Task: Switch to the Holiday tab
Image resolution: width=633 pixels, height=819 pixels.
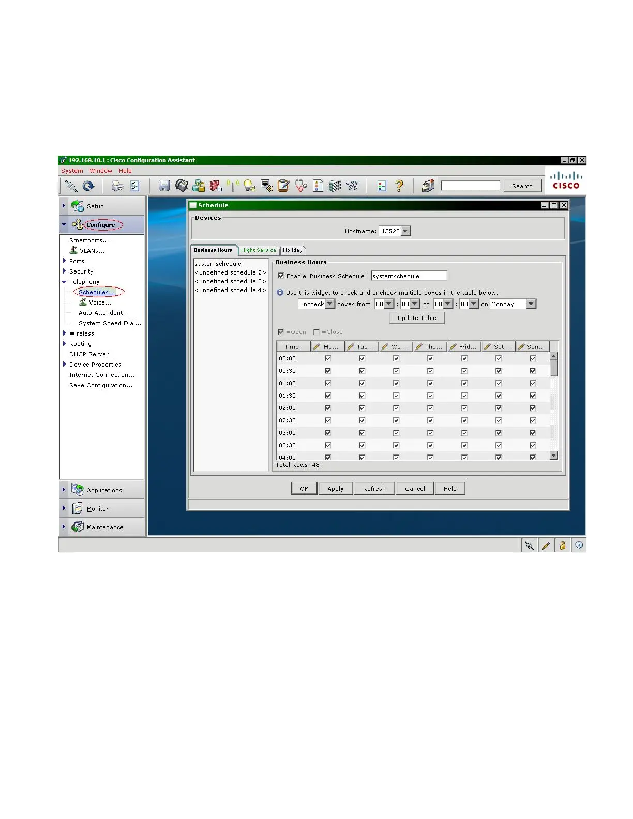Action: click(x=293, y=250)
